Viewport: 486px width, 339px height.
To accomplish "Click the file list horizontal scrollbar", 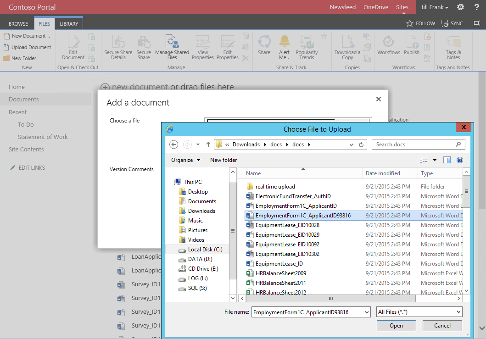I will pyautogui.click(x=330, y=299).
